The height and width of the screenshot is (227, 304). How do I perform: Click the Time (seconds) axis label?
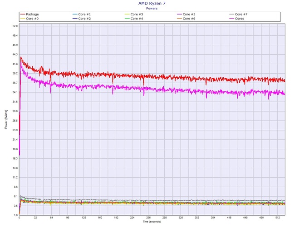click(x=152, y=222)
